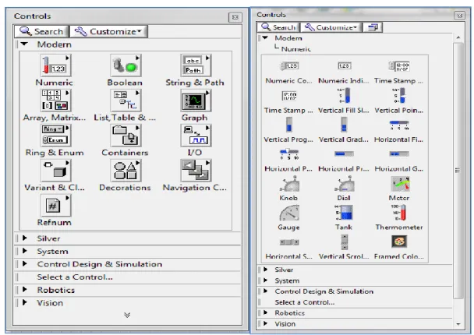Viewport: 474px width, 335px height.
Task: Expand the Robotics category in right window
Action: (265, 313)
